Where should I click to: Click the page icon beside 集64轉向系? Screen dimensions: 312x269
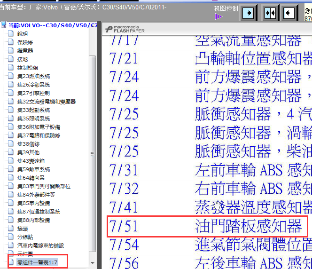pos(11,177)
